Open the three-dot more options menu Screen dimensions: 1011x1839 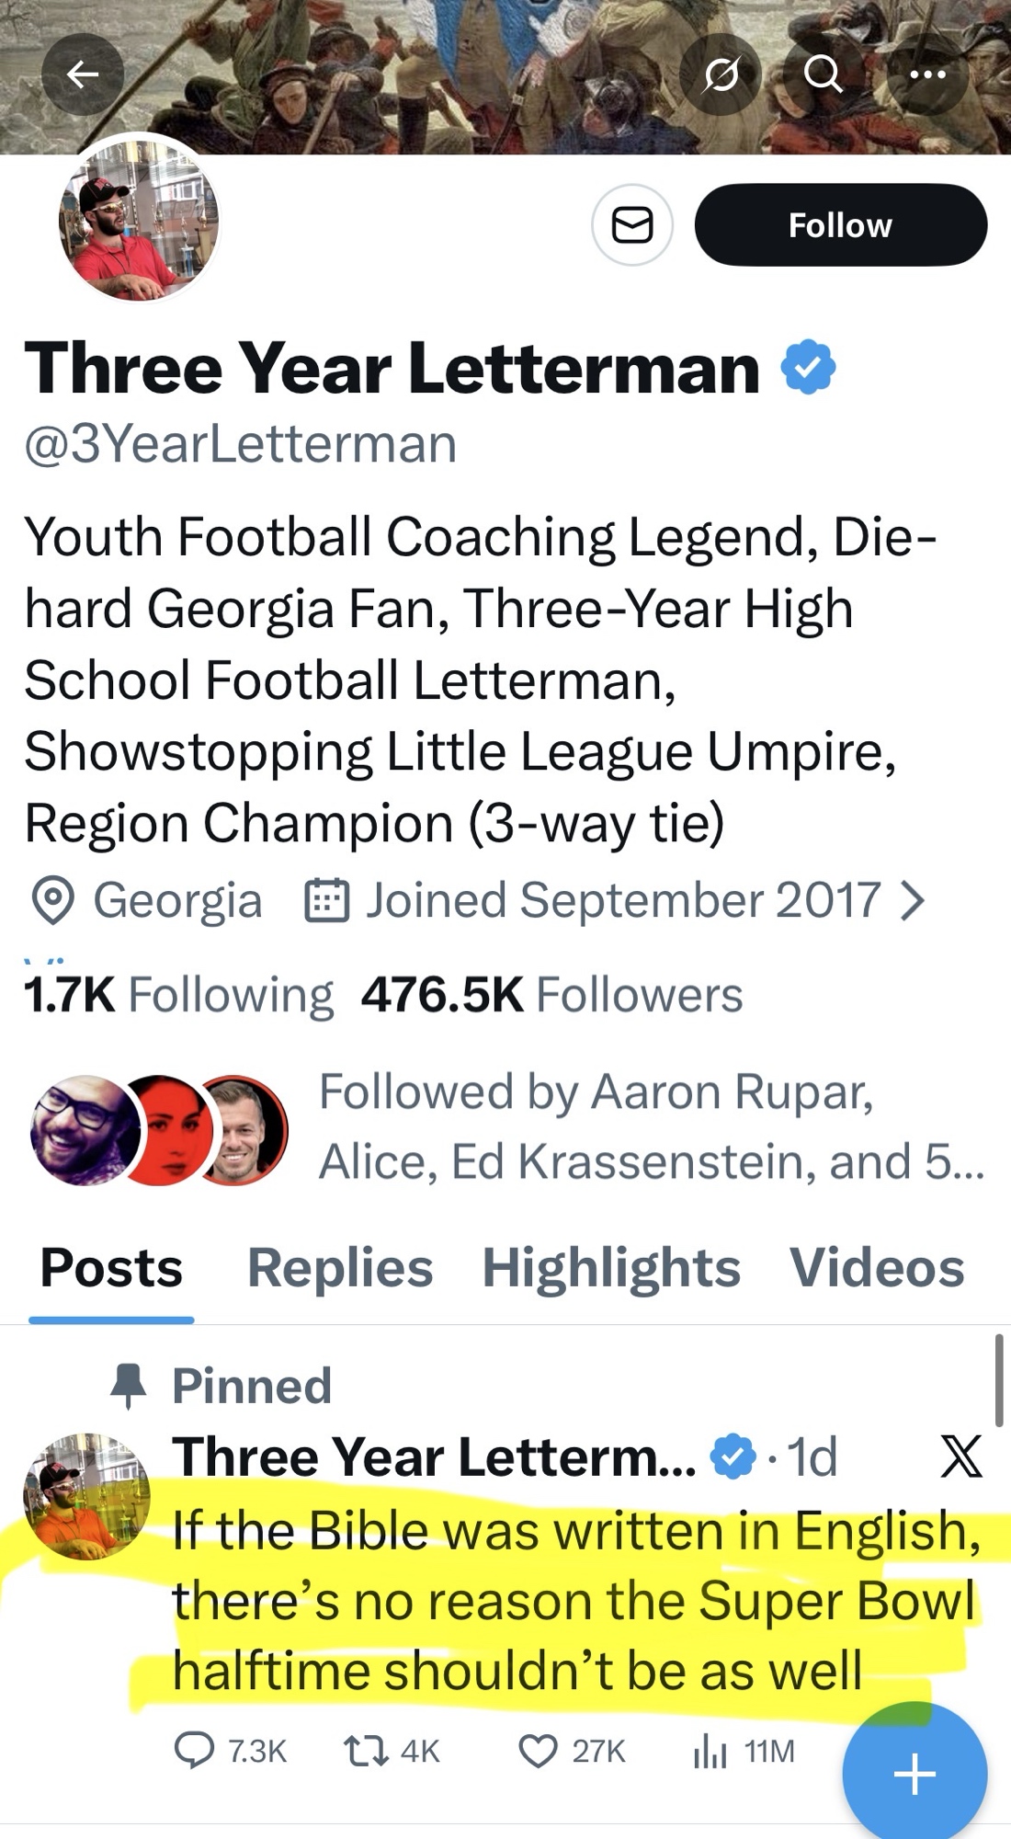pyautogui.click(x=926, y=74)
